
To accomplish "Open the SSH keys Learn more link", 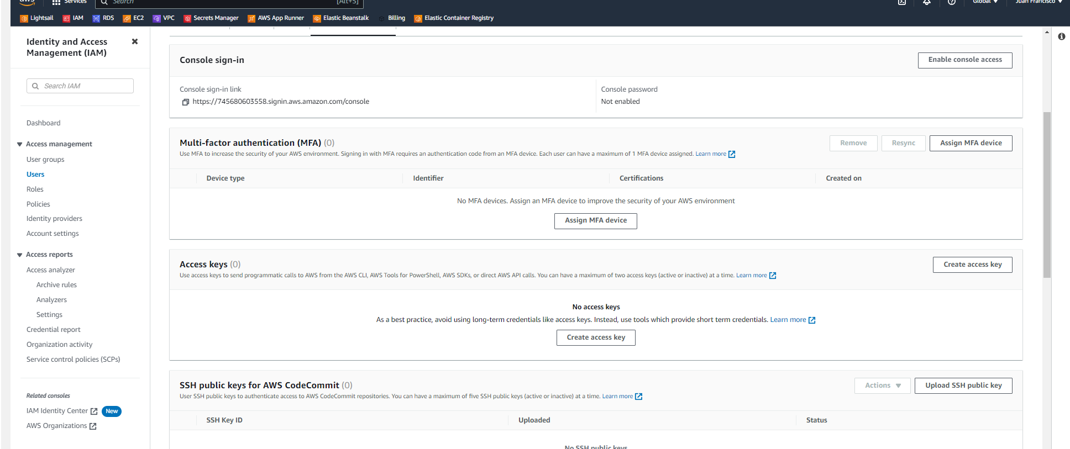I will tap(622, 397).
